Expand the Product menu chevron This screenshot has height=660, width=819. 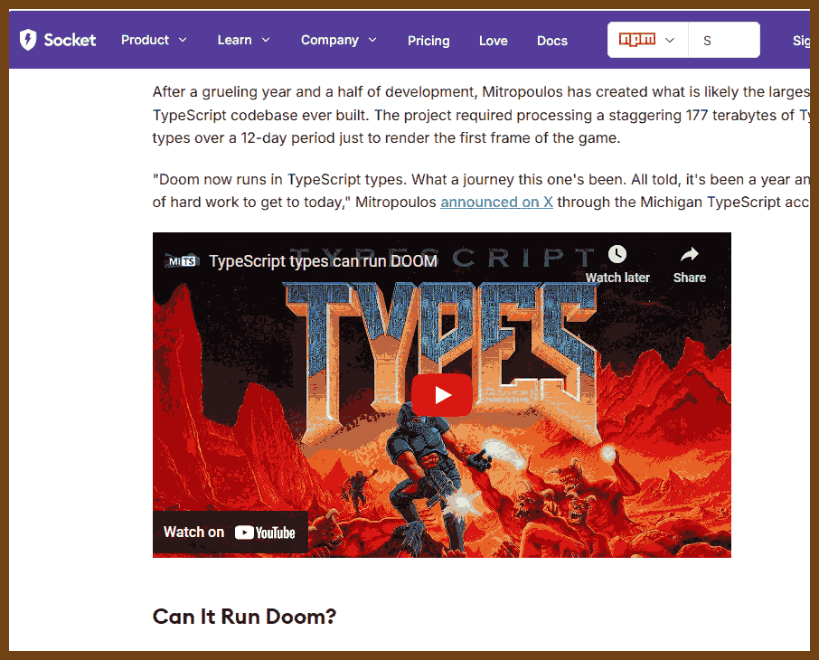(x=183, y=40)
